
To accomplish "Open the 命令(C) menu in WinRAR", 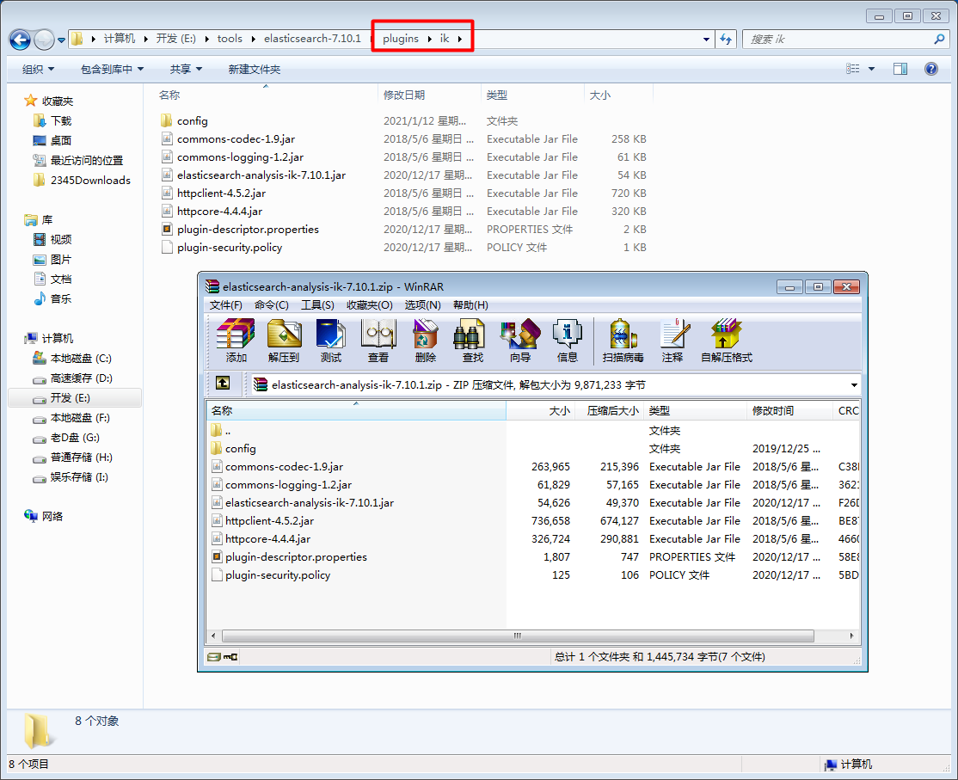I will pyautogui.click(x=271, y=304).
